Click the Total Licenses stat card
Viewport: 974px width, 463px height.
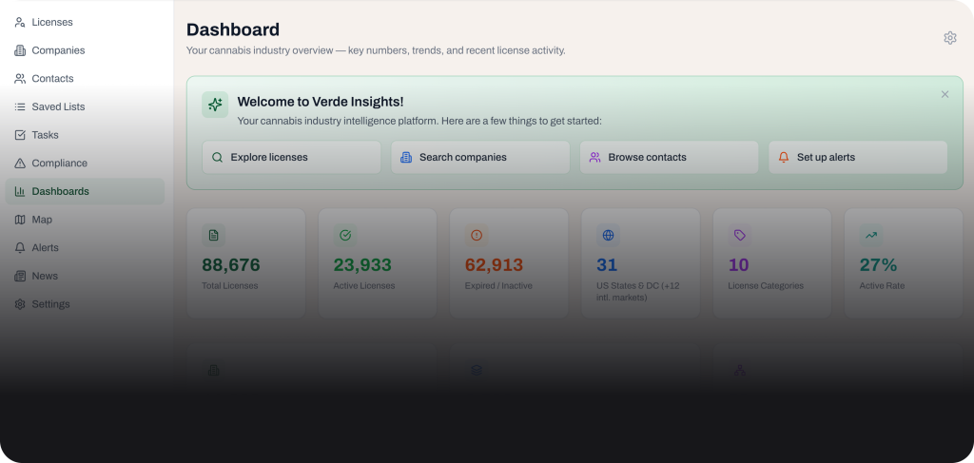(x=246, y=263)
